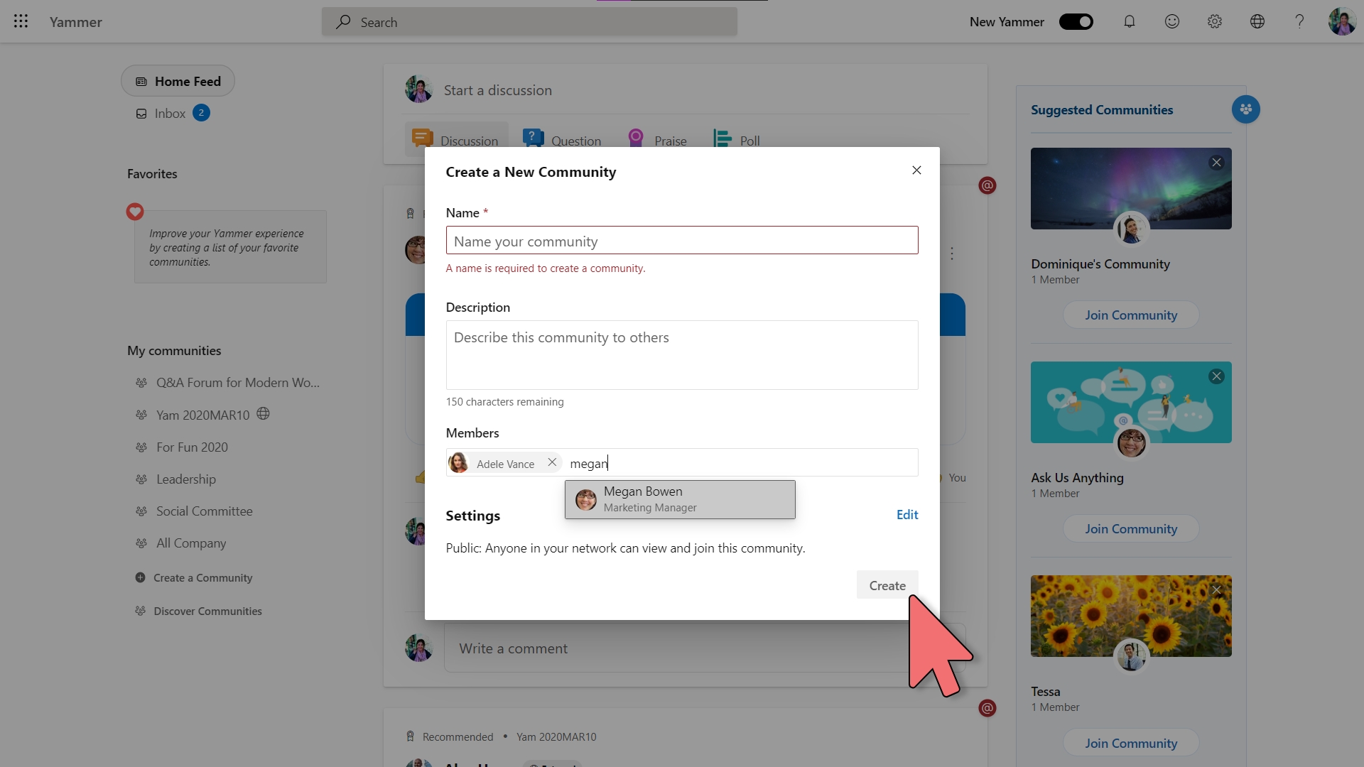Open Yam 2020MAR10 community
The width and height of the screenshot is (1364, 767).
202,415
